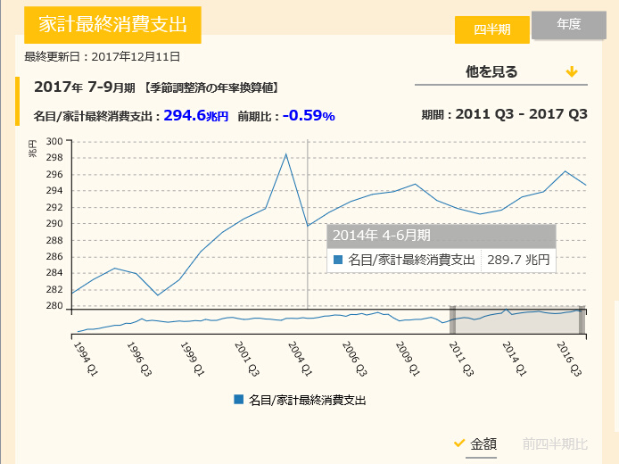Click the 1994 Q1 axis label
This screenshot has width=619, height=464.
pyautogui.click(x=86, y=359)
